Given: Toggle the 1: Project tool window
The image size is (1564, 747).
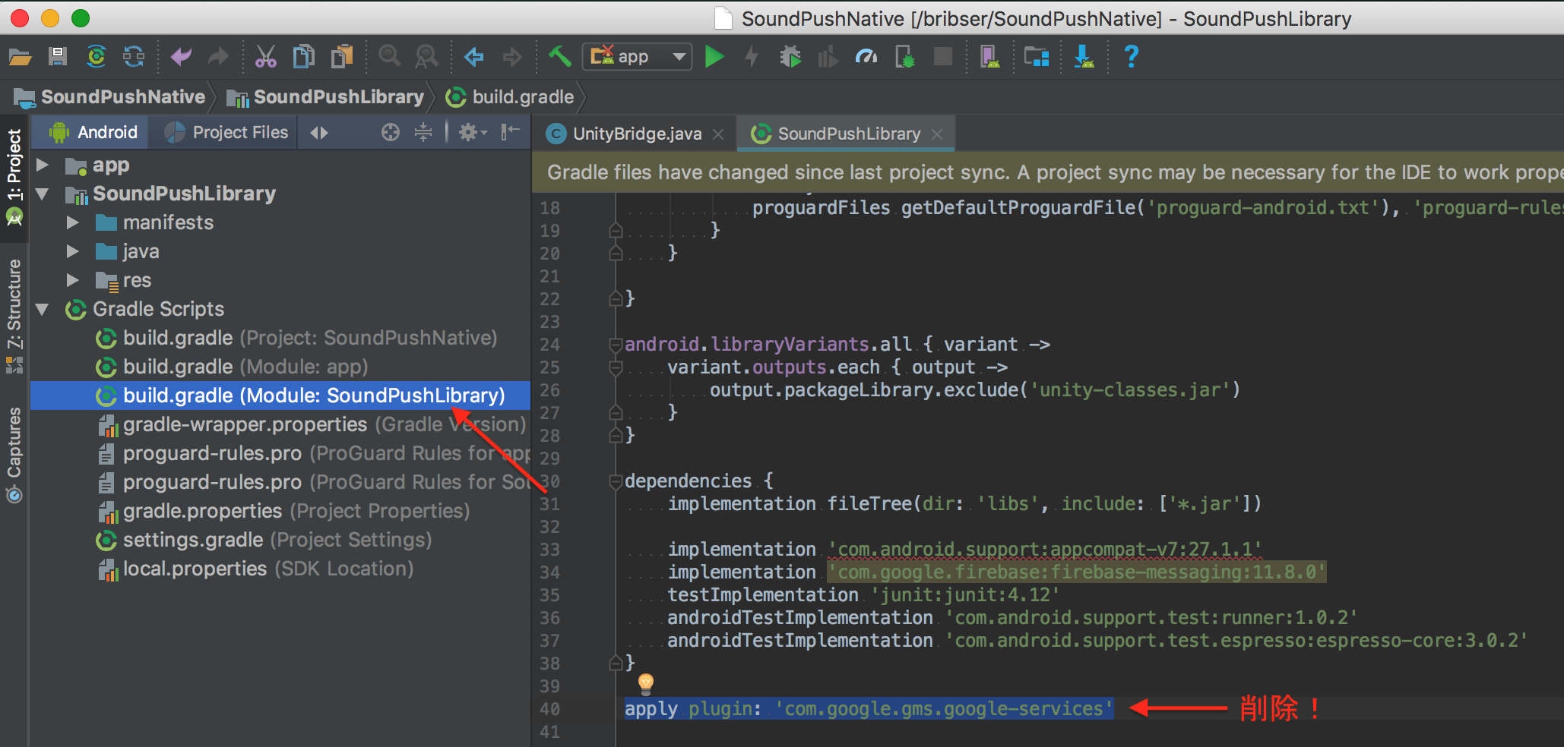Looking at the screenshot, I should (14, 178).
